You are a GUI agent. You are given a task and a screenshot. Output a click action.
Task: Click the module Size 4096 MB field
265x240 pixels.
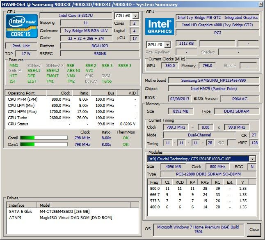pos(173,167)
